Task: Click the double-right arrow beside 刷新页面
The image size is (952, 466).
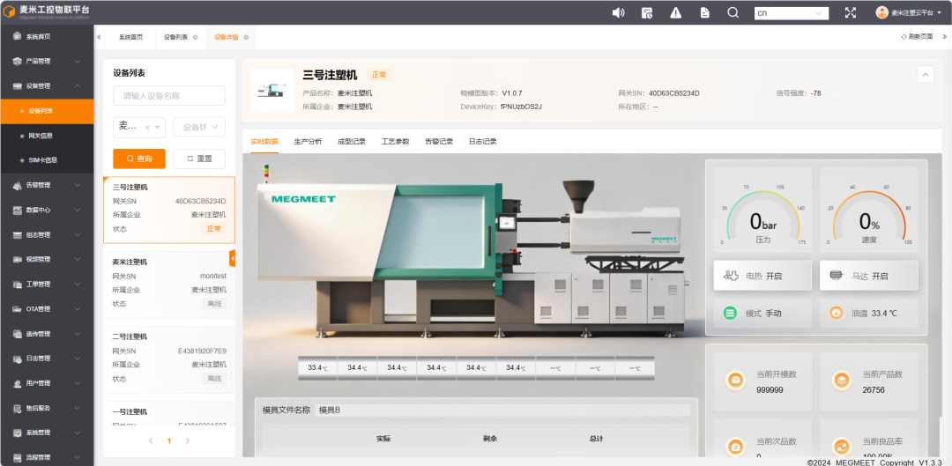Action: point(944,37)
